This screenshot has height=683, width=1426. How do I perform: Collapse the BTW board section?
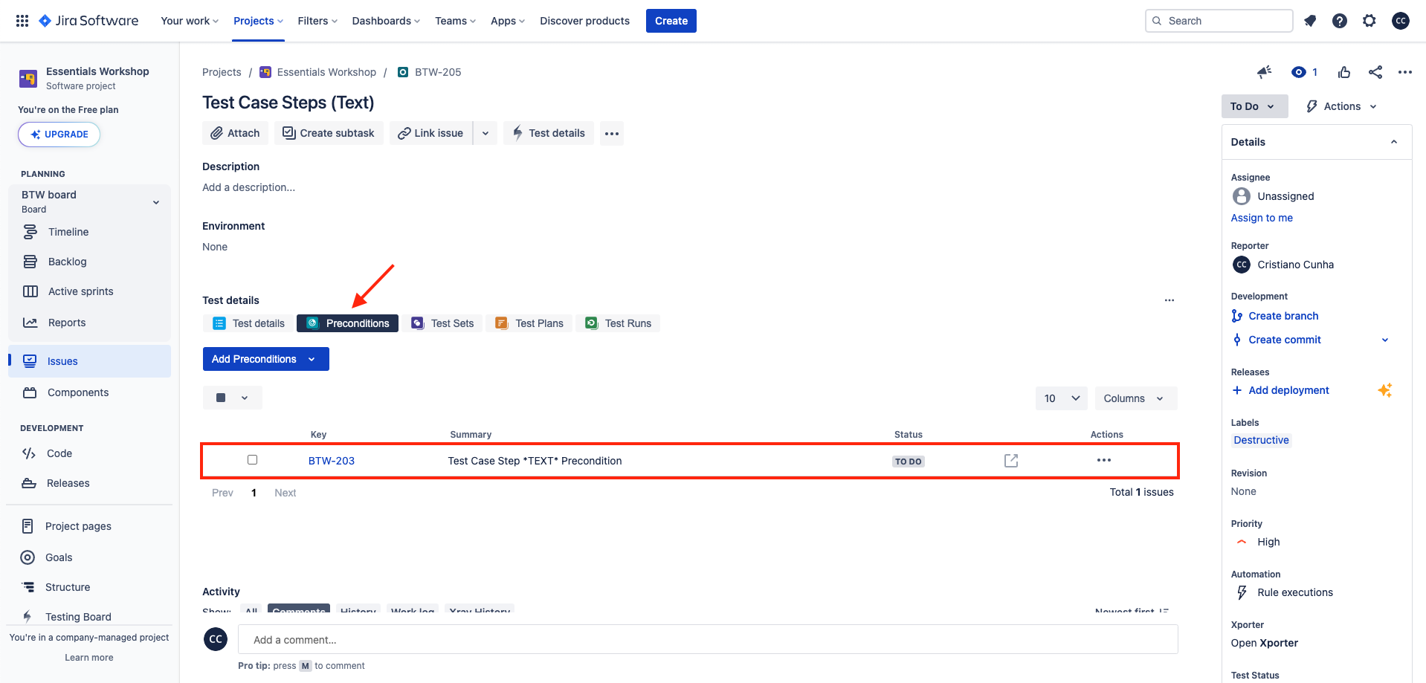156,202
